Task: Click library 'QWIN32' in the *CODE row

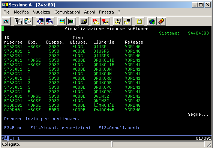Action: click(x=101, y=96)
